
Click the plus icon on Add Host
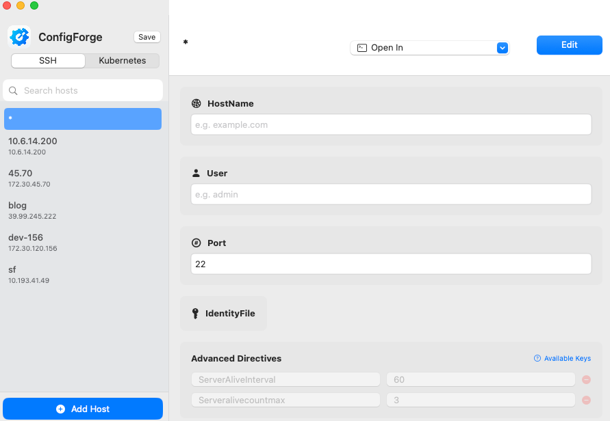(x=61, y=409)
